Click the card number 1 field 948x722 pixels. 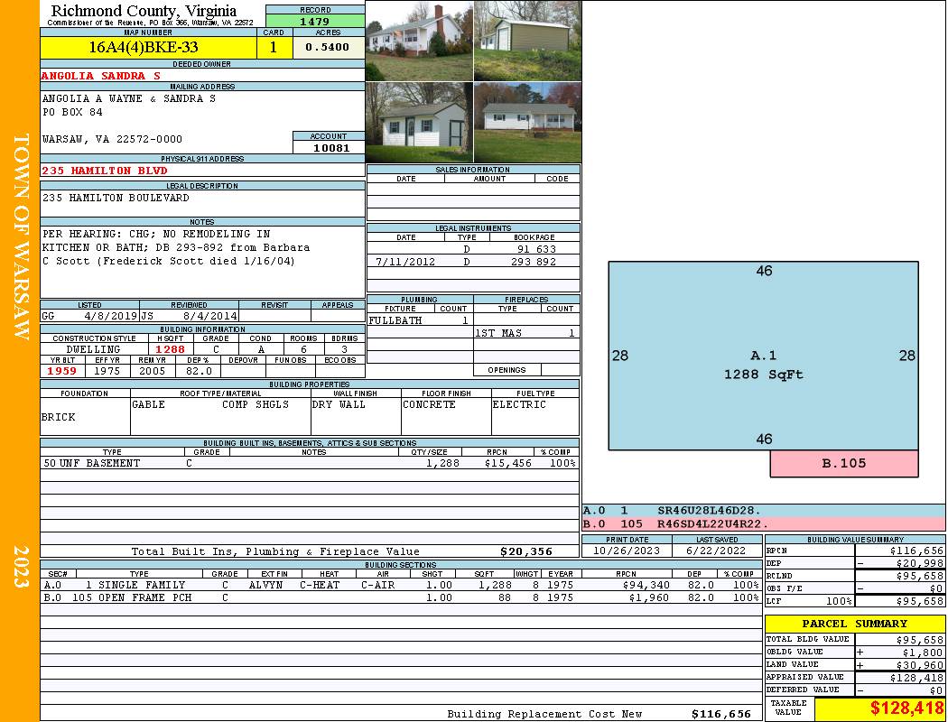274,47
